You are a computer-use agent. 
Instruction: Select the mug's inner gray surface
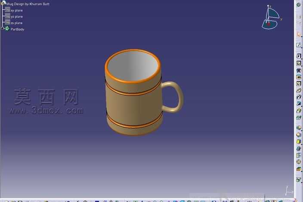[133, 66]
